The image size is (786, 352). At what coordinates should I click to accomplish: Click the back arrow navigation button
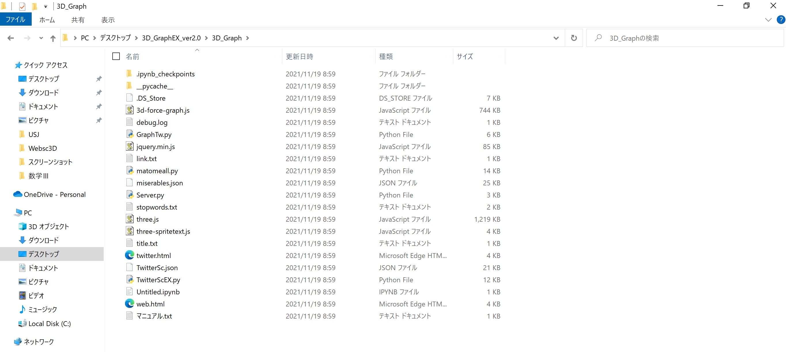coord(11,38)
